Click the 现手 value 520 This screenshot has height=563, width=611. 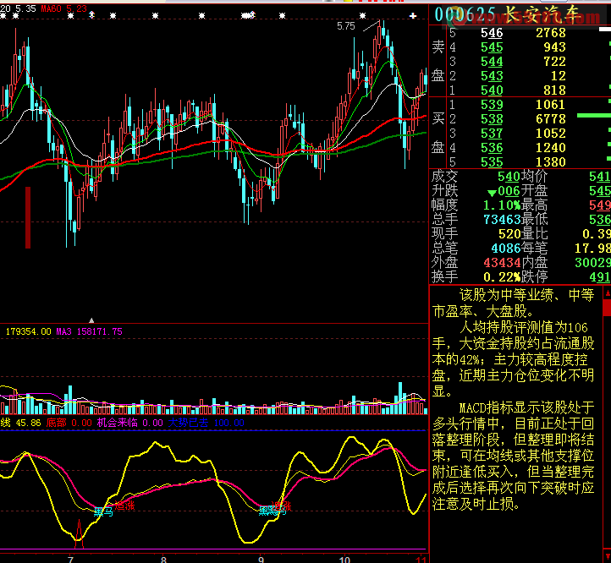pos(509,234)
